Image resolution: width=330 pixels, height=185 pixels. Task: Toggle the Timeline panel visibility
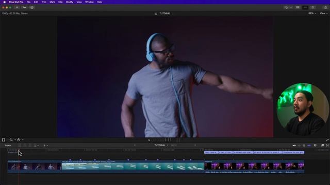pos(305,8)
